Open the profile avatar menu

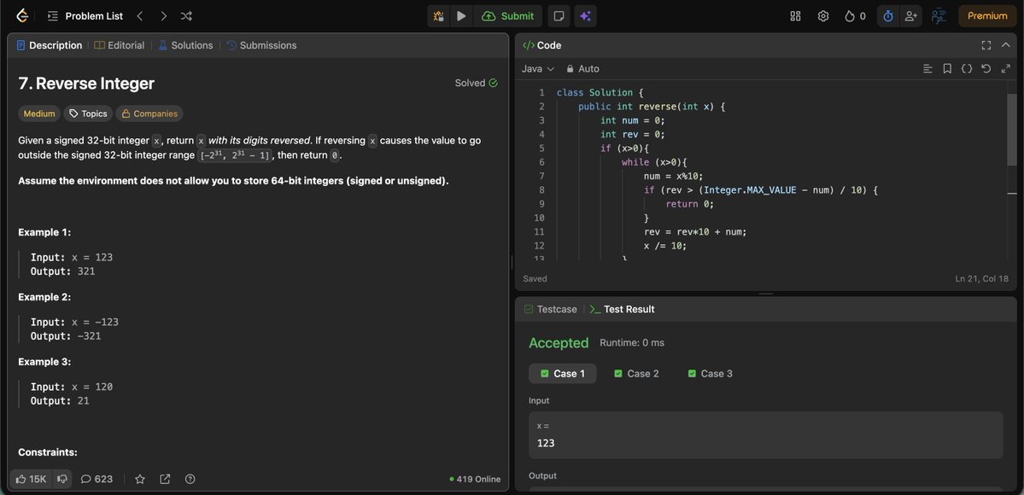[x=939, y=16]
